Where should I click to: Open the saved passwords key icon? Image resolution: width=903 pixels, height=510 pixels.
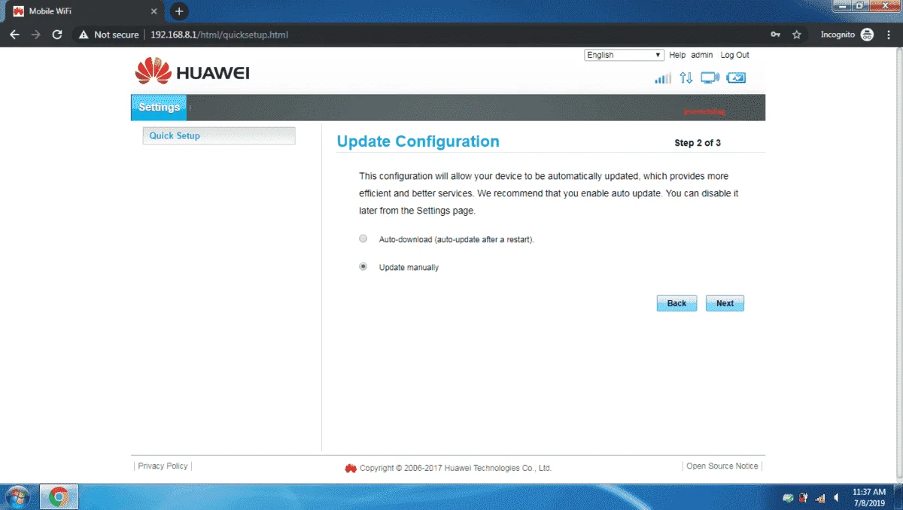pos(776,35)
